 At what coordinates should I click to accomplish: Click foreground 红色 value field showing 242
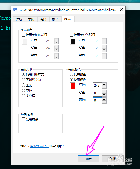click(50, 41)
